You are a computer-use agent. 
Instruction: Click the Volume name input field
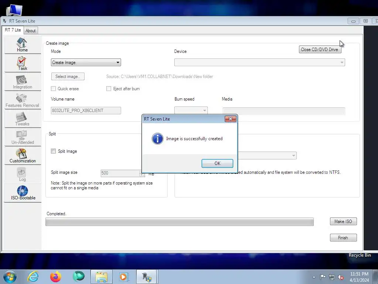86,111
